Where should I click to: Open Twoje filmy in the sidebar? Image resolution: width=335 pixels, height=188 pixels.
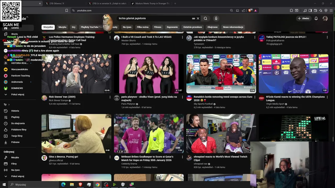pyautogui.click(x=17, y=136)
